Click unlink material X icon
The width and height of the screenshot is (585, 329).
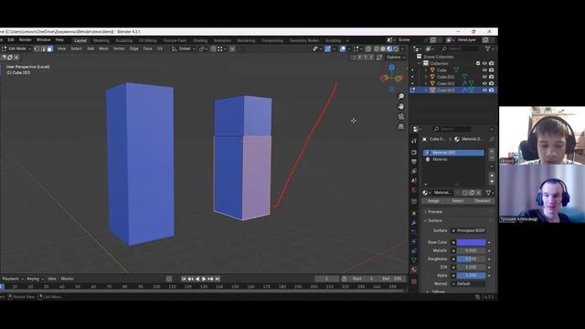[479, 193]
